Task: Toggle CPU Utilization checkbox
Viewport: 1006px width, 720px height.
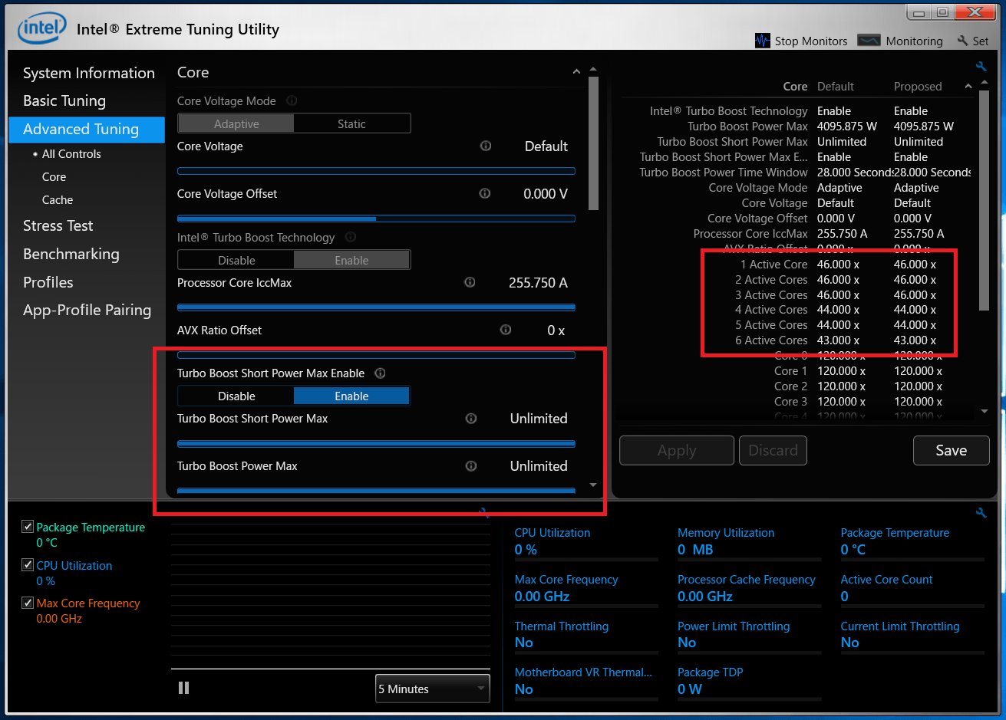Action: point(28,565)
